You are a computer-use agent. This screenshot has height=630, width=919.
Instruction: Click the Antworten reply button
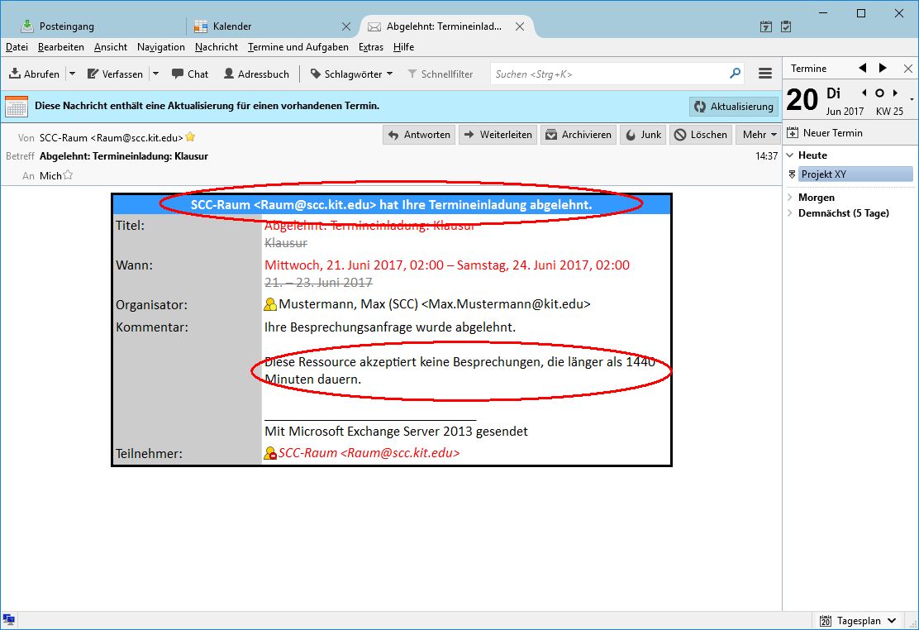419,135
